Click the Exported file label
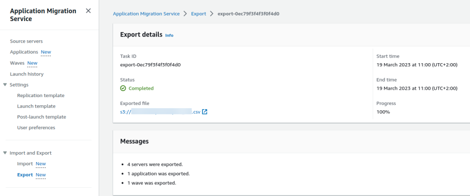This screenshot has height=196, width=470. tap(134, 103)
